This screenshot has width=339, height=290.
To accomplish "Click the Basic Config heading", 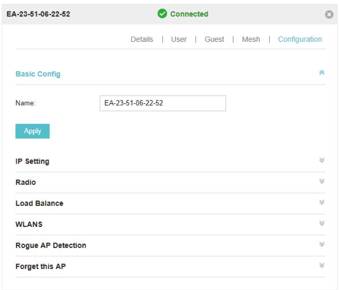I will click(x=38, y=74).
